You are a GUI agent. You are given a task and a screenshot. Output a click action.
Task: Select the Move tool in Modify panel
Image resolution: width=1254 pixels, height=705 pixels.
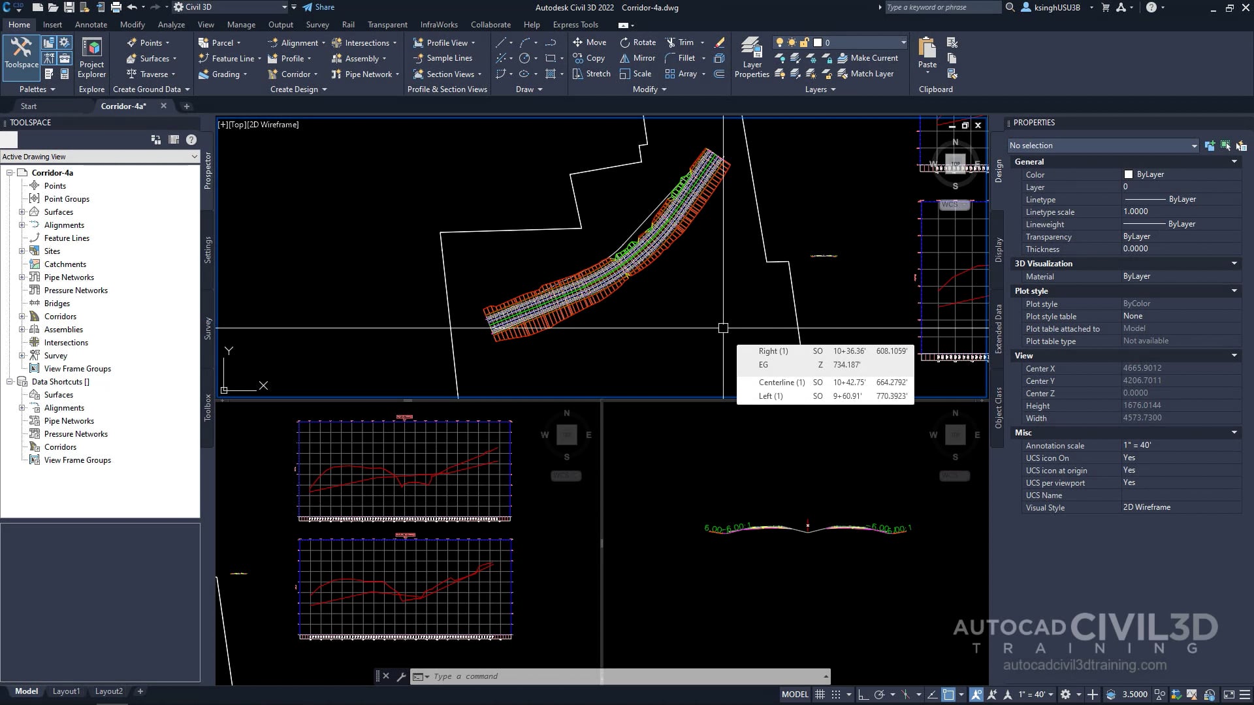589,42
